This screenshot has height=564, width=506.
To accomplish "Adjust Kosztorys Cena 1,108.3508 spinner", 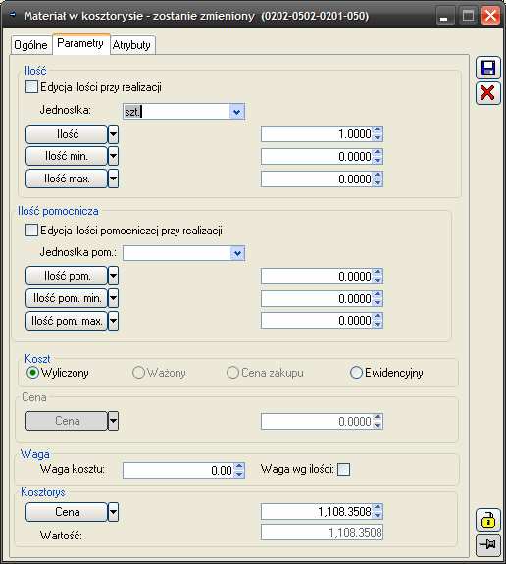I will tap(378, 511).
